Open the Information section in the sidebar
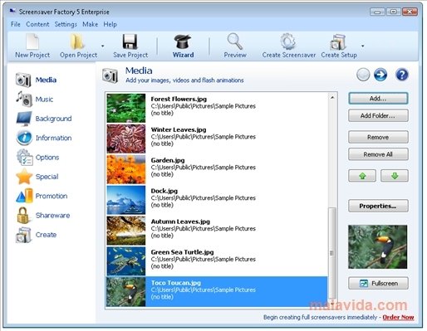Screen dimensions: 427x331 point(44,138)
